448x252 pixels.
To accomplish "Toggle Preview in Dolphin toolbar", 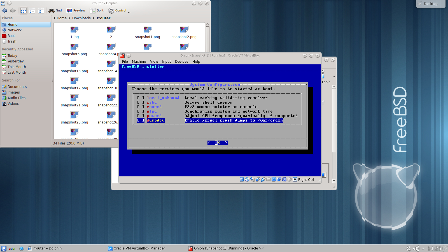I will pyautogui.click(x=76, y=11).
